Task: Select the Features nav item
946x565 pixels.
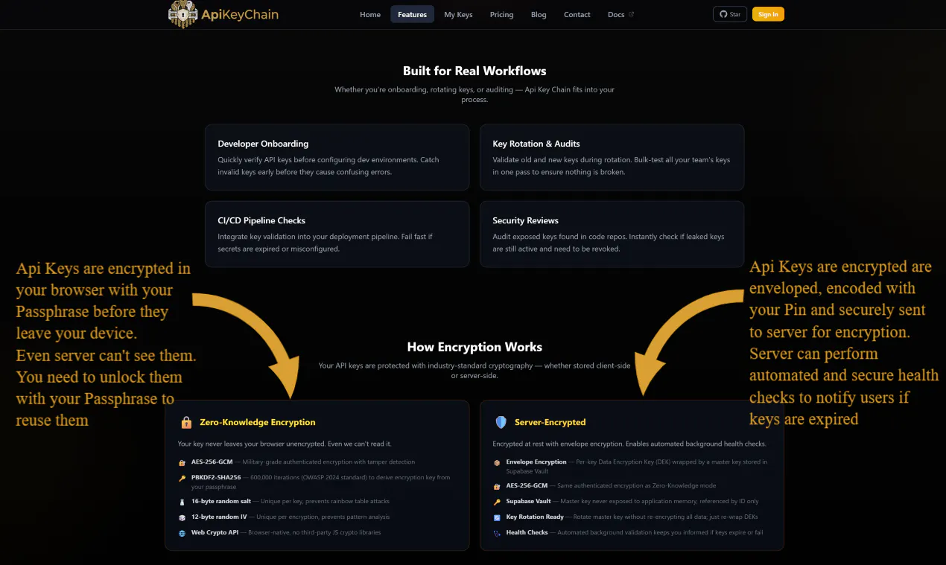Action: tap(413, 14)
